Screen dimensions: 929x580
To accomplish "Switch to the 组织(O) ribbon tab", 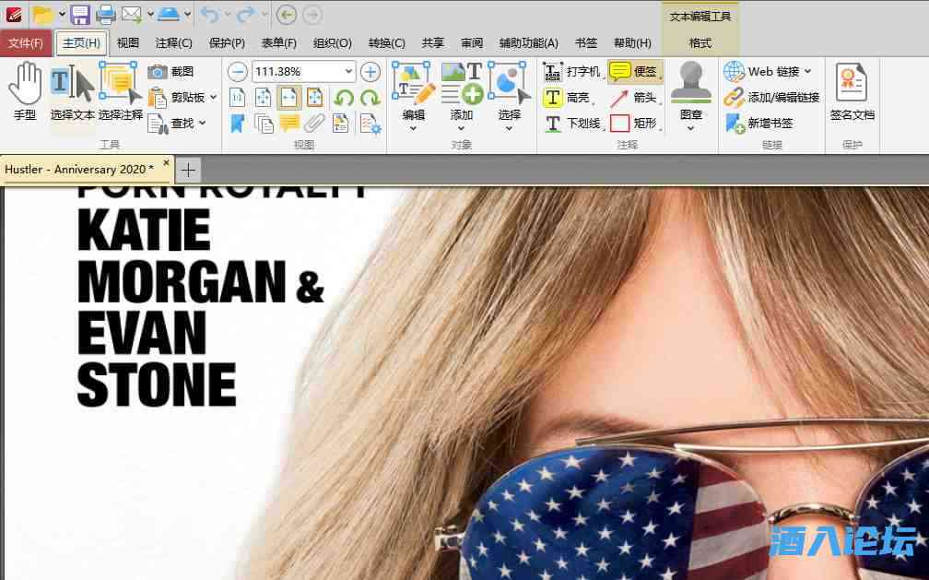I will [333, 43].
